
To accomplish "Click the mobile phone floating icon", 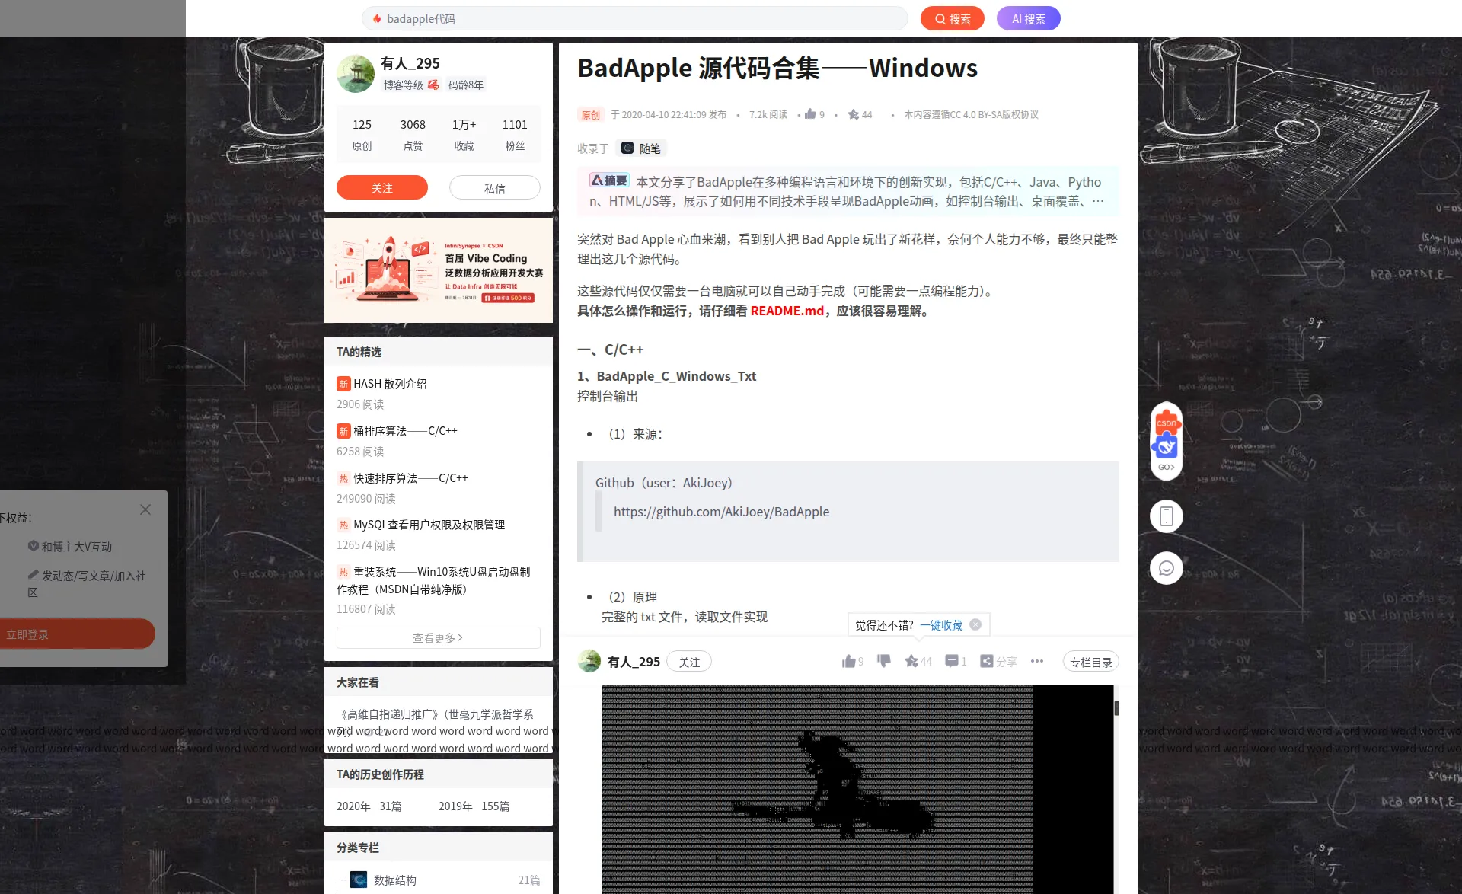I will coord(1166,516).
